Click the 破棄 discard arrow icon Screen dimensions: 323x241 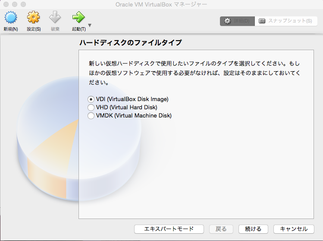coord(55,17)
